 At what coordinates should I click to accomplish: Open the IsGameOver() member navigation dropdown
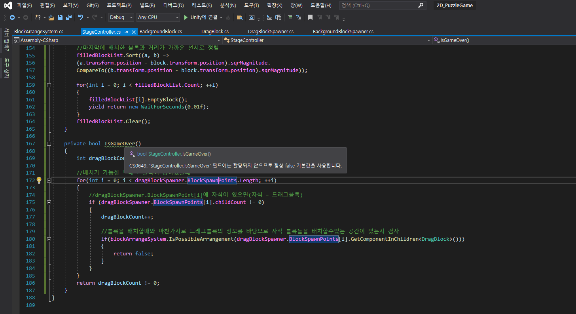coord(504,40)
